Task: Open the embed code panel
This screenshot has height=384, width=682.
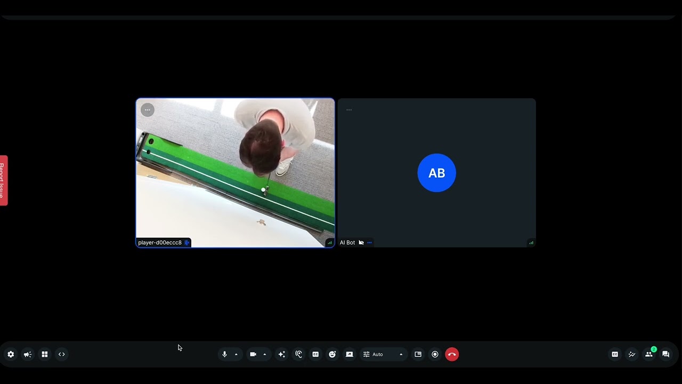Action: 61,354
